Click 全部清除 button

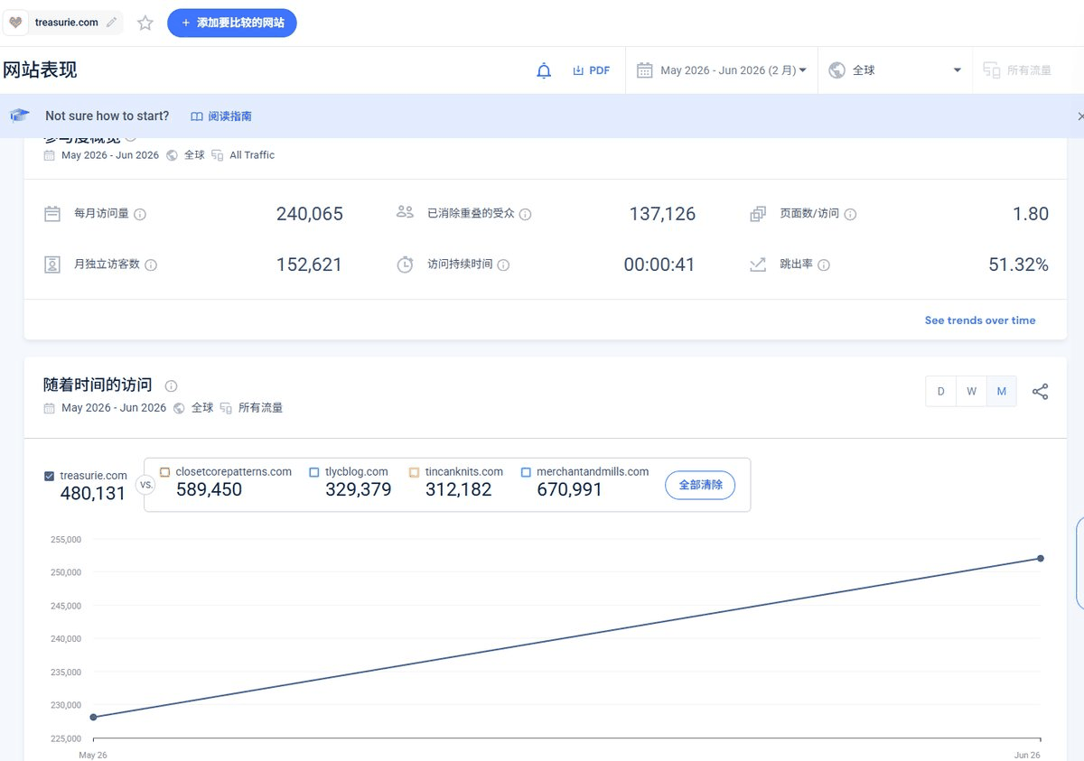700,485
